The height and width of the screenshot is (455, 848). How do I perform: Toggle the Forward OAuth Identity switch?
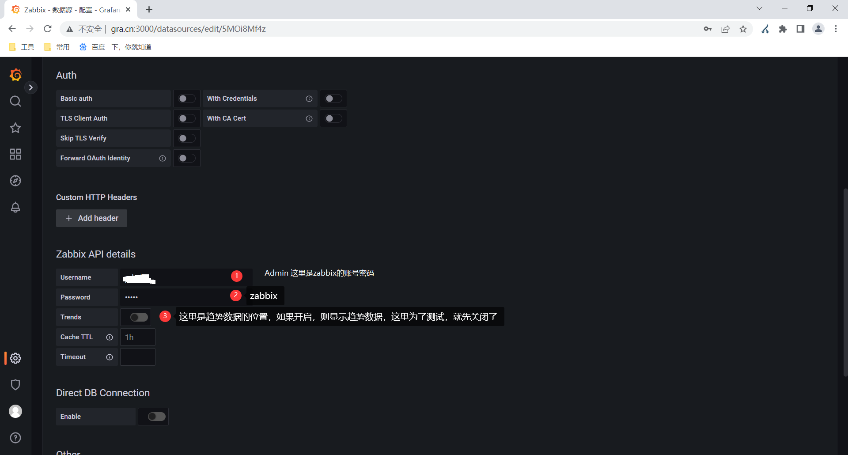pos(187,158)
